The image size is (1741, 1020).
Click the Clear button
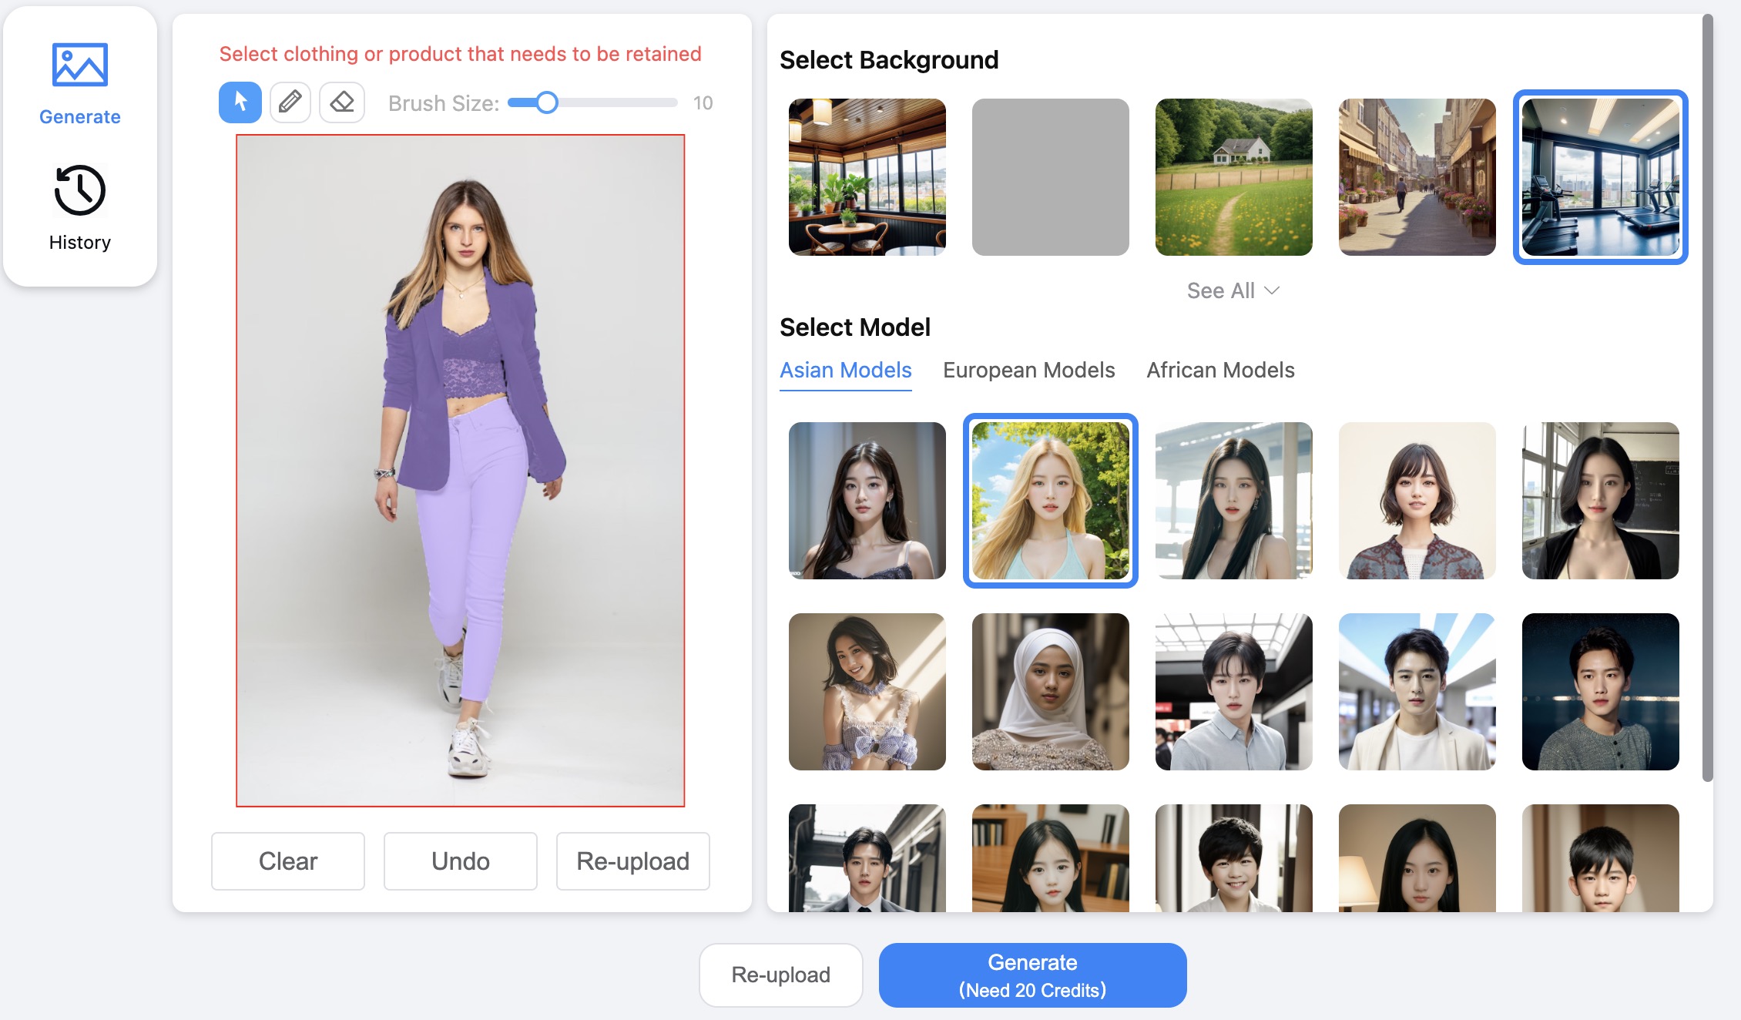click(x=288, y=861)
